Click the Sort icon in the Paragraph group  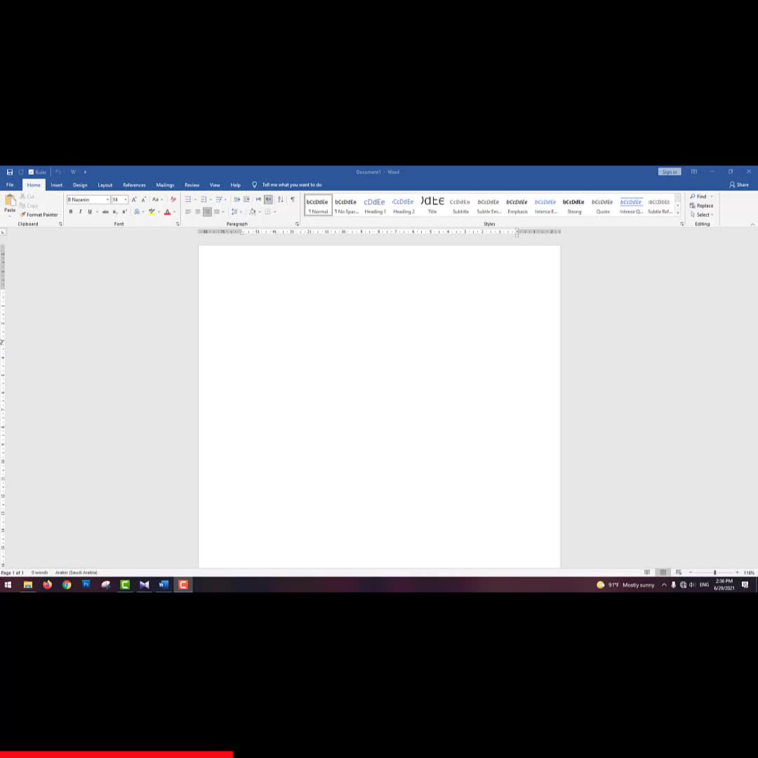[281, 200]
